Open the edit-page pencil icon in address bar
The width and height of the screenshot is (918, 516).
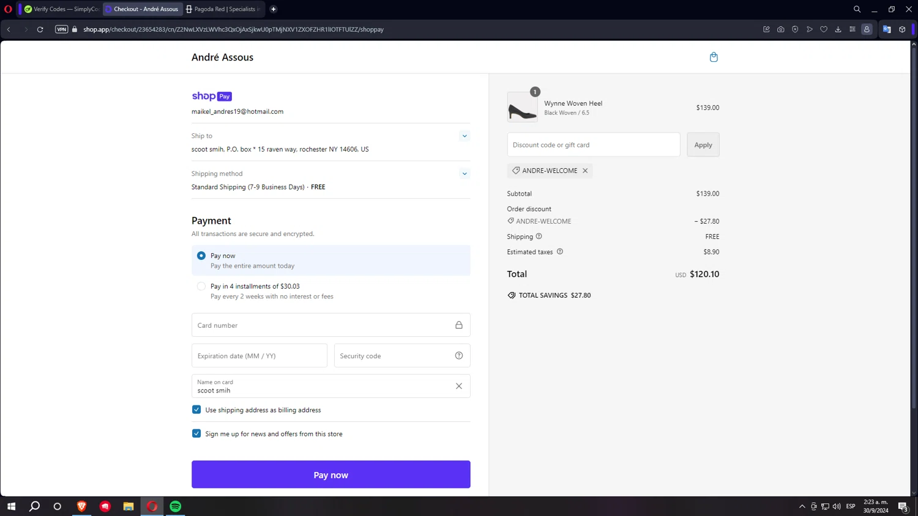[x=766, y=29]
